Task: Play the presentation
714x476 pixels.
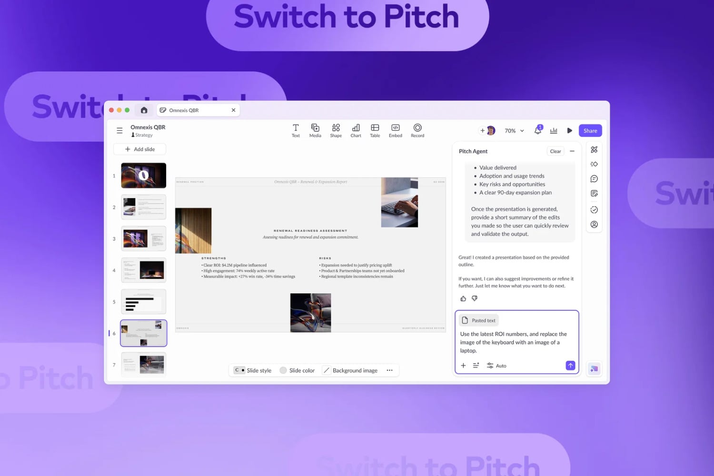Action: point(569,130)
